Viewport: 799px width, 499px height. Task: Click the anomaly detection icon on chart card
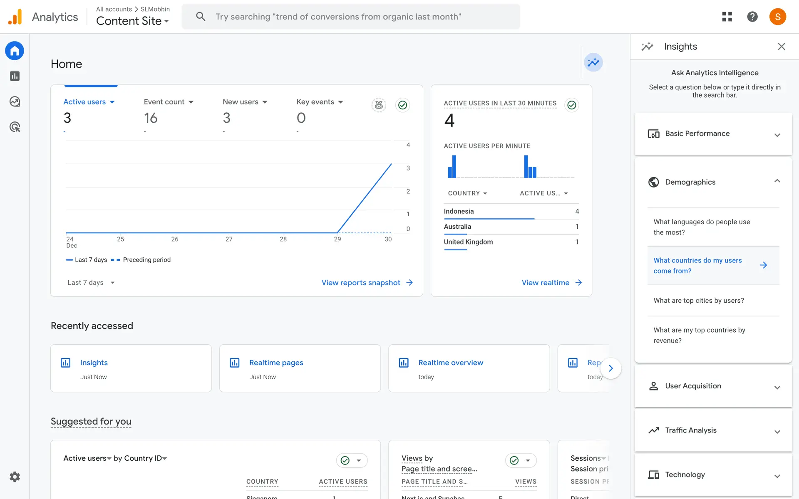pyautogui.click(x=379, y=105)
